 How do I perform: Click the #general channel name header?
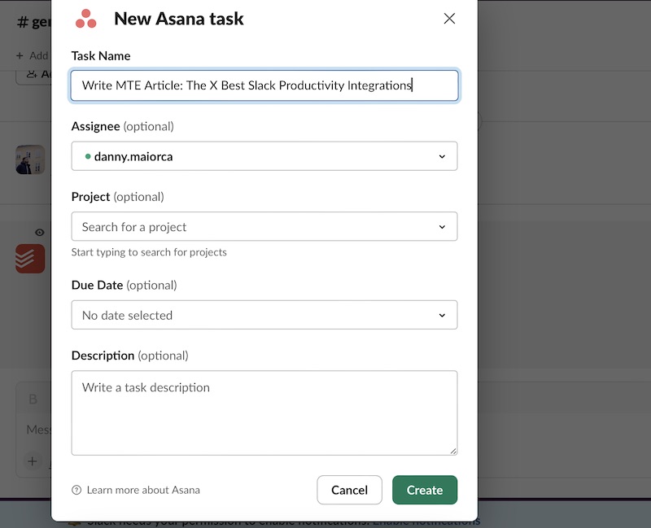(x=33, y=24)
